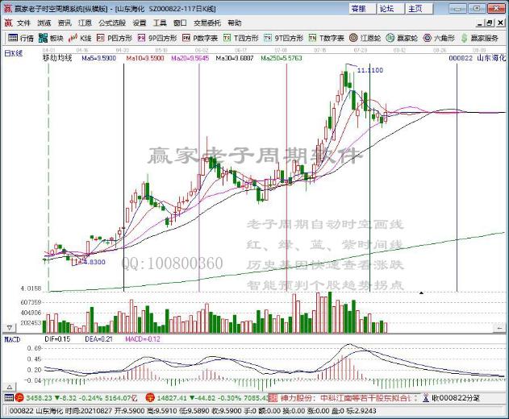Select the P四方形 tool

pos(115,38)
